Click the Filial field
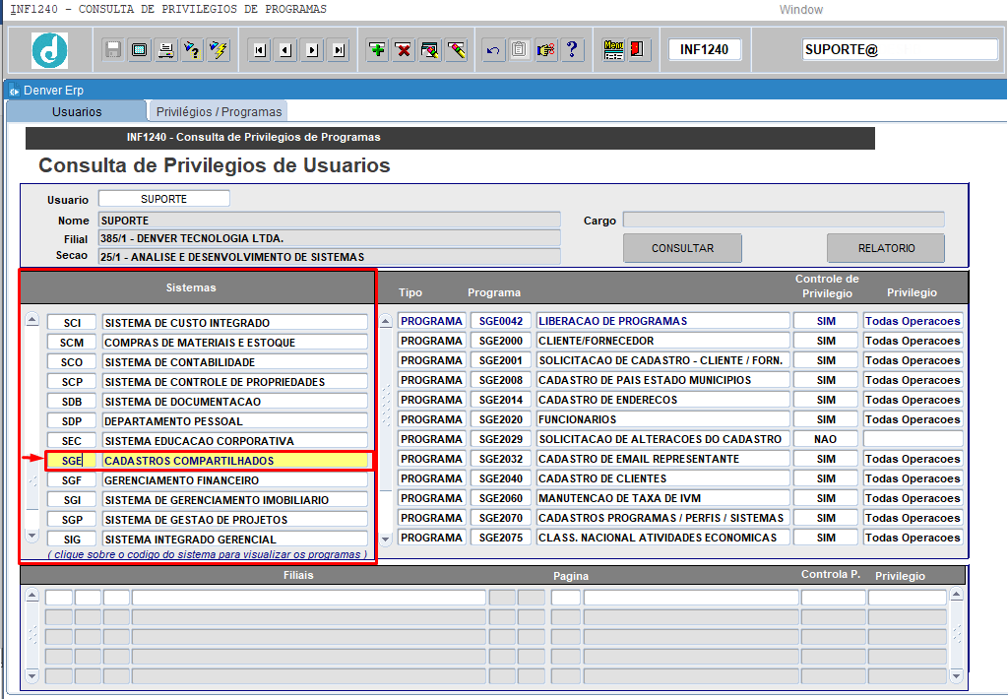 pyautogui.click(x=329, y=238)
